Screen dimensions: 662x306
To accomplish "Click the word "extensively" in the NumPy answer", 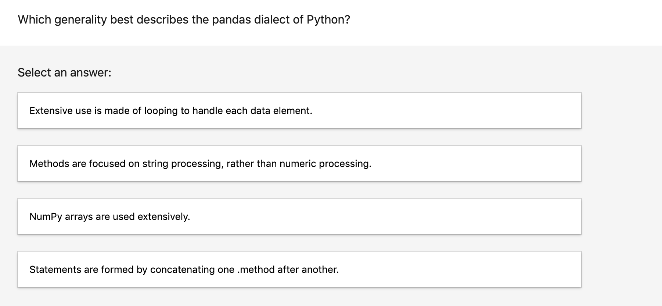I will (x=164, y=217).
